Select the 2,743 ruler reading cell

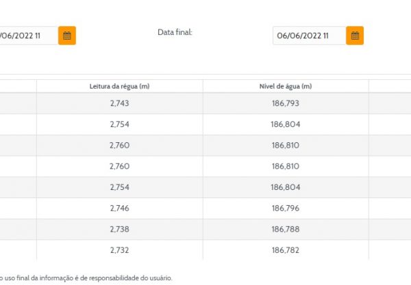[119, 103]
